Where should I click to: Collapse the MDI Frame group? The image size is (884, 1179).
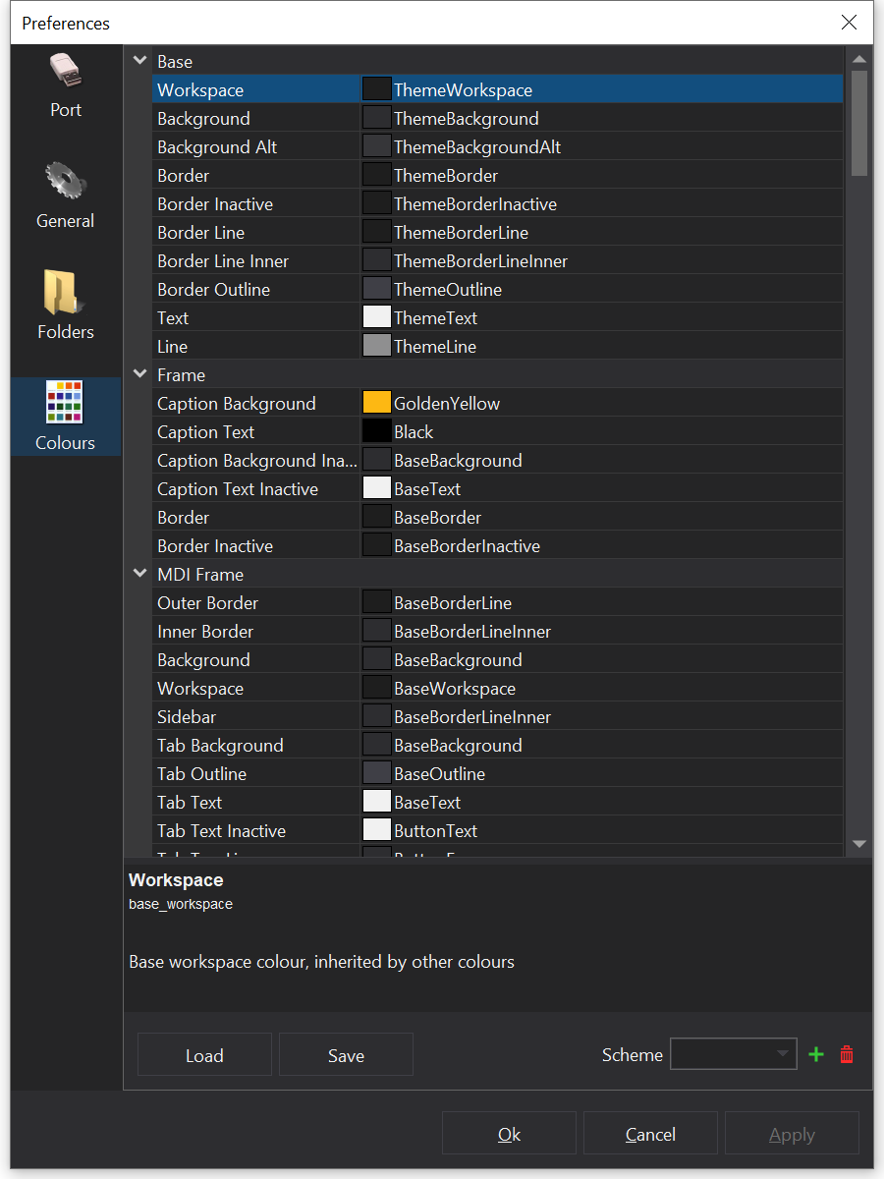[x=139, y=574]
